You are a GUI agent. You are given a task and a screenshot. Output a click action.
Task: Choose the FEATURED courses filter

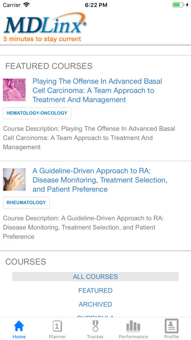[95, 291]
